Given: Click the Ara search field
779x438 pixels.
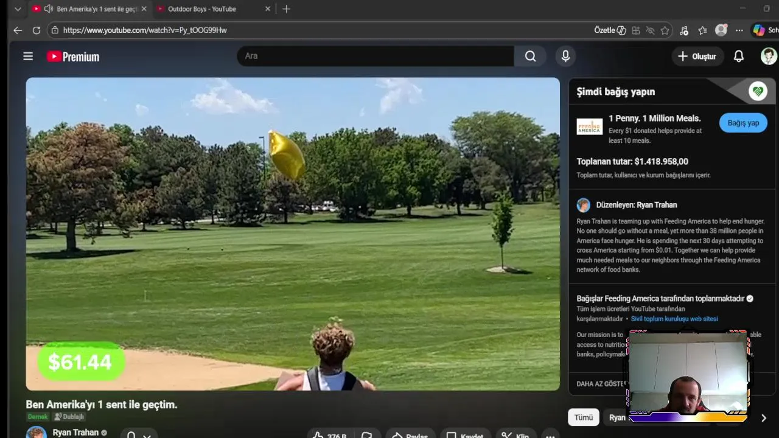Looking at the screenshot, I should tap(376, 56).
